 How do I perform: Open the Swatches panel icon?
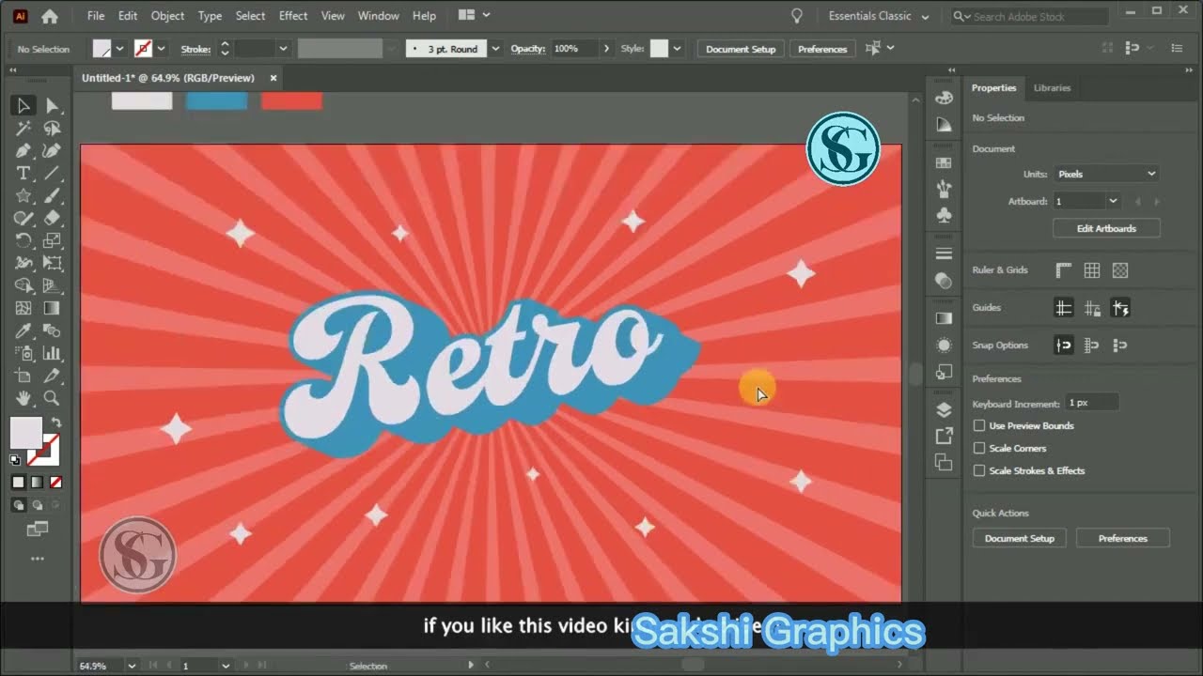[x=944, y=163]
